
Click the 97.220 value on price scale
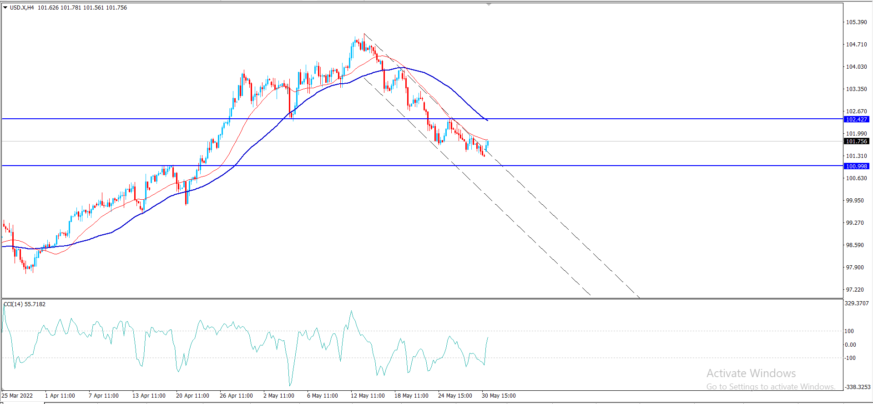coord(854,290)
